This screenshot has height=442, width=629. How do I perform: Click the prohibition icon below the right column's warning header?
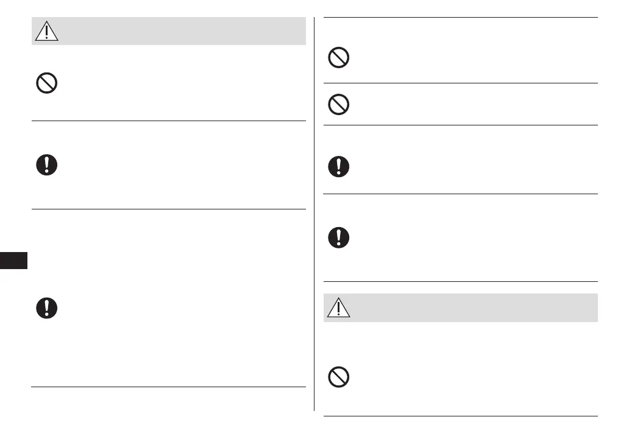pos(339,377)
